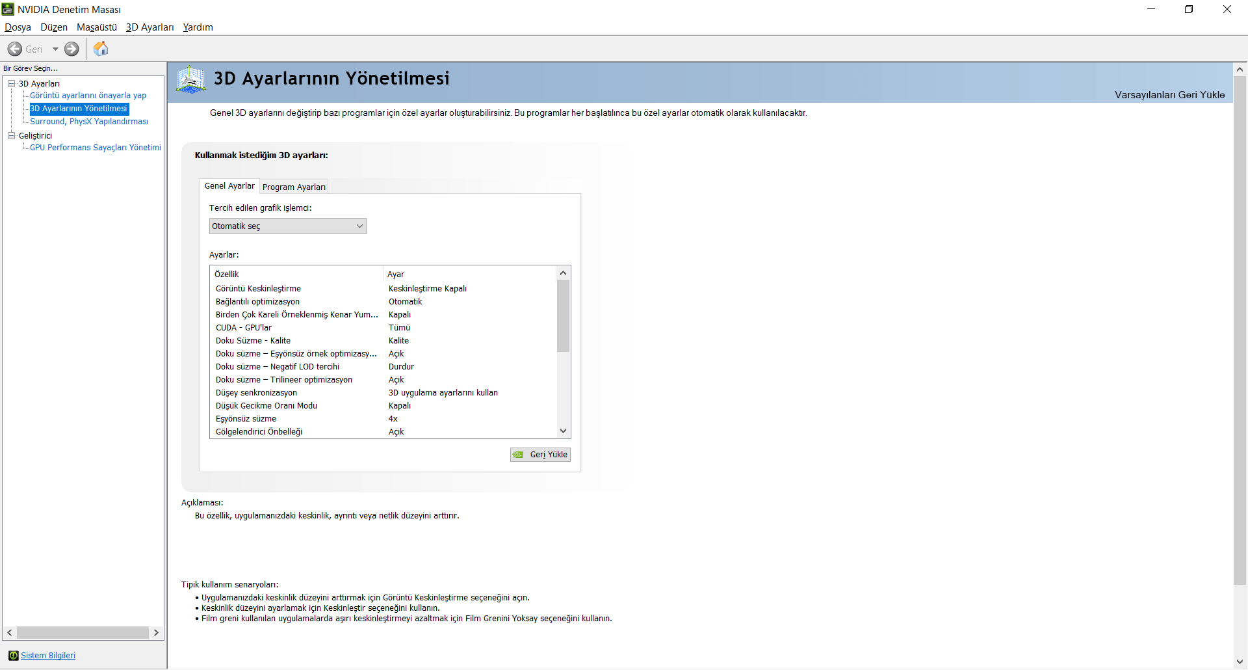Select 3D Ayarlarının Yönetilmesi tree item
The width and height of the screenshot is (1248, 670).
[79, 109]
